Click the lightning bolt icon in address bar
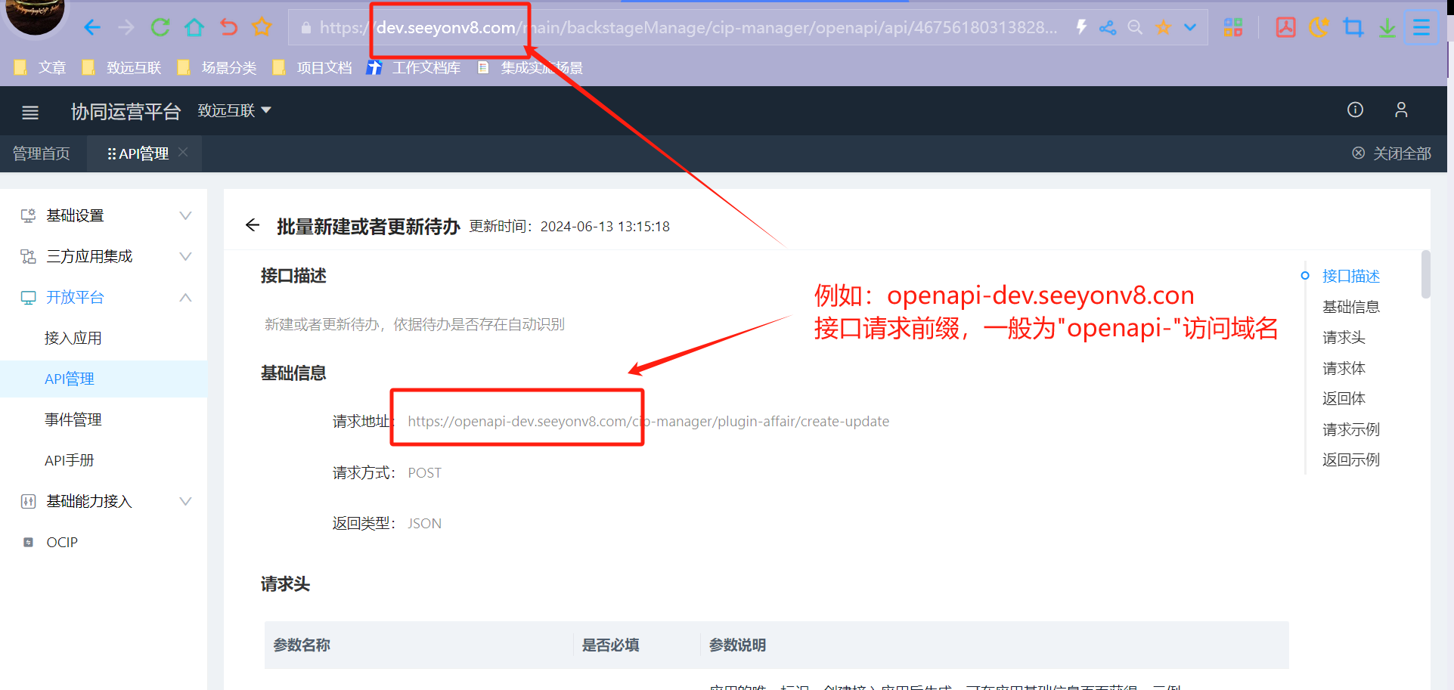This screenshot has height=690, width=1454. click(1081, 27)
